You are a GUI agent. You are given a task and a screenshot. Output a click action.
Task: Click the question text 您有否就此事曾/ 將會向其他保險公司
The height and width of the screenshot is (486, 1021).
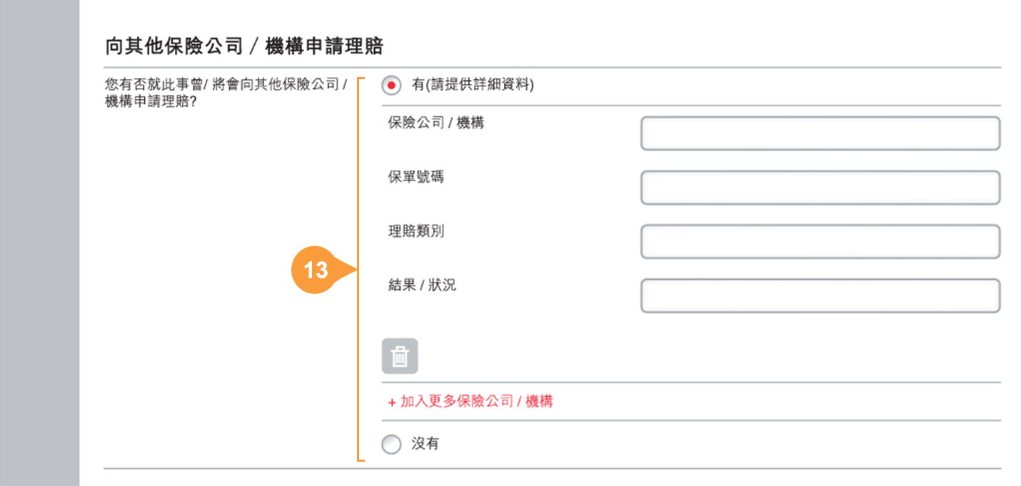pos(226,86)
